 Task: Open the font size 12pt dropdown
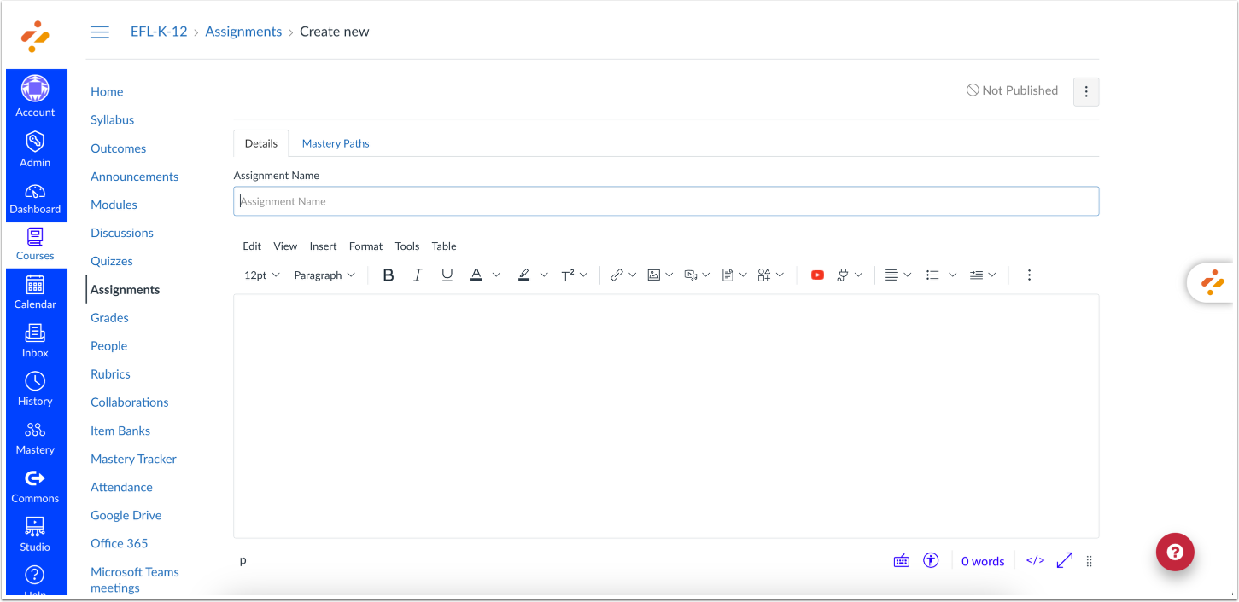(260, 275)
